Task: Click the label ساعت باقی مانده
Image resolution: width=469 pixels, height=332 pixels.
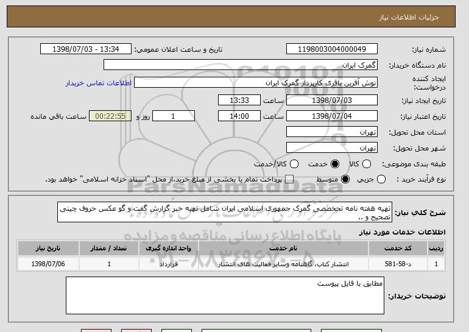Action: point(58,116)
